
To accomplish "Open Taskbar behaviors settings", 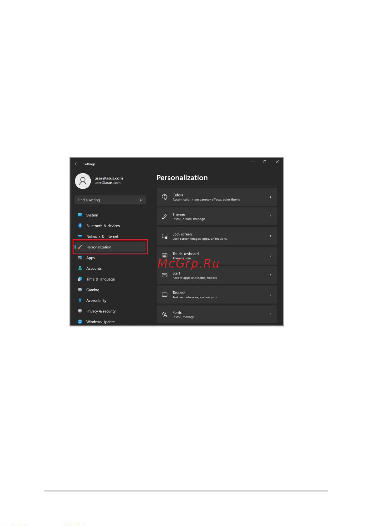I will coord(217,294).
